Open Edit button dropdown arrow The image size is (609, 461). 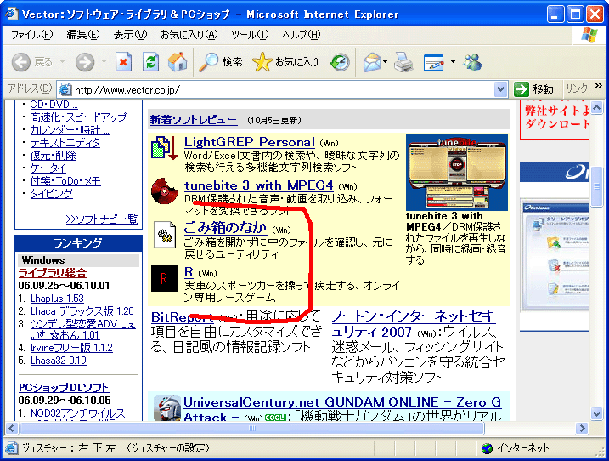point(453,62)
